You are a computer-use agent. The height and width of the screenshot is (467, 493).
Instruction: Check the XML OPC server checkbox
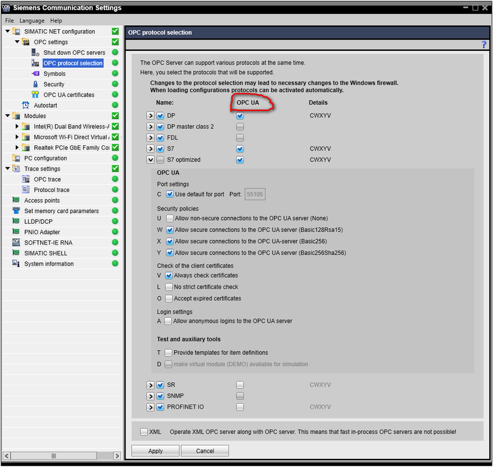pos(144,432)
